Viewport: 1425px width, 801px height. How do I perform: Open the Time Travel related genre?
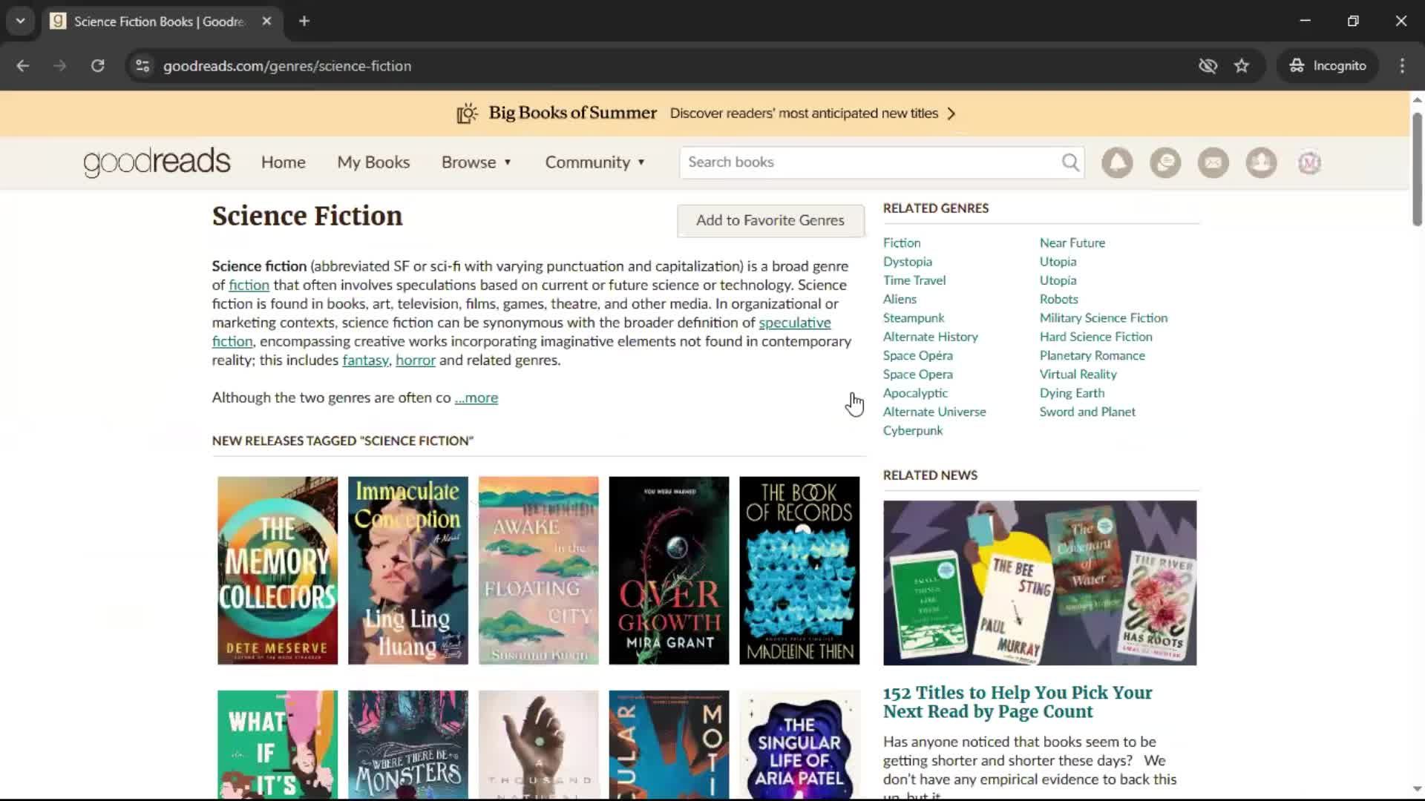click(914, 280)
